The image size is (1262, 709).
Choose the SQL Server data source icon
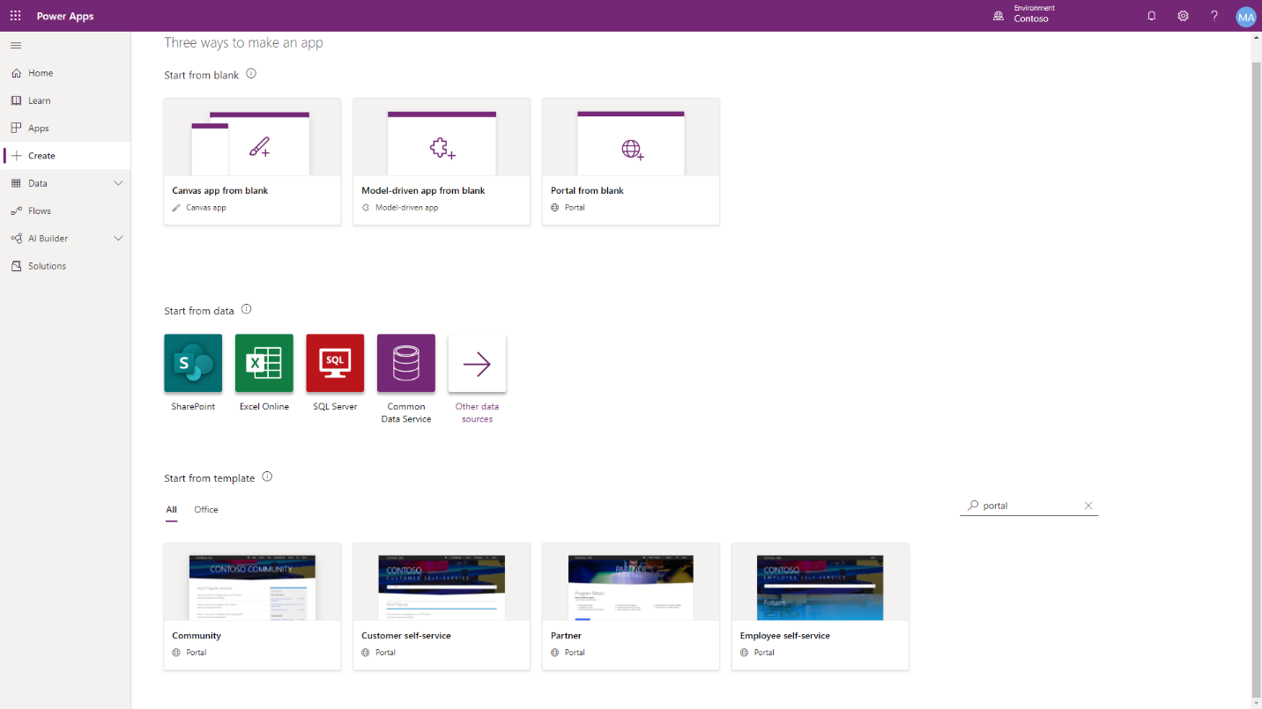click(335, 363)
